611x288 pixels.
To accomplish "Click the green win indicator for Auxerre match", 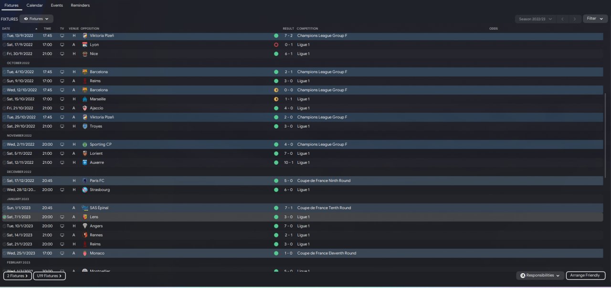I will 276,162.
